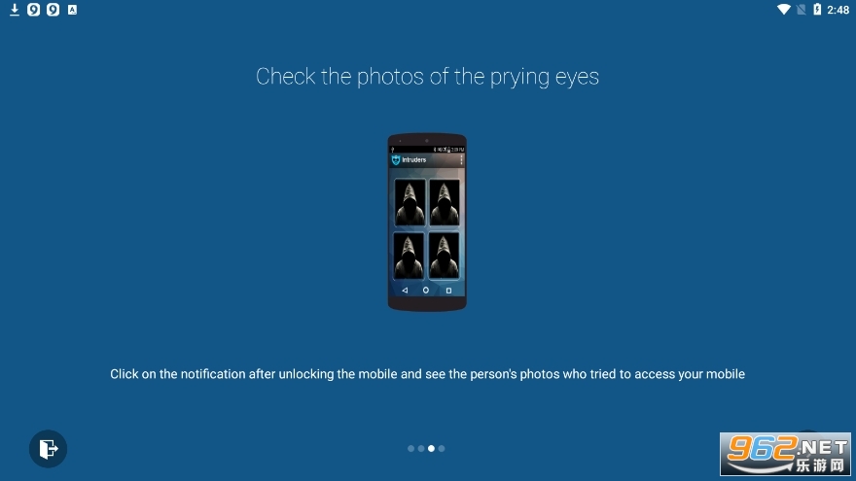
Task: Click the Intruders shield icon in phone mockup
Action: (396, 159)
